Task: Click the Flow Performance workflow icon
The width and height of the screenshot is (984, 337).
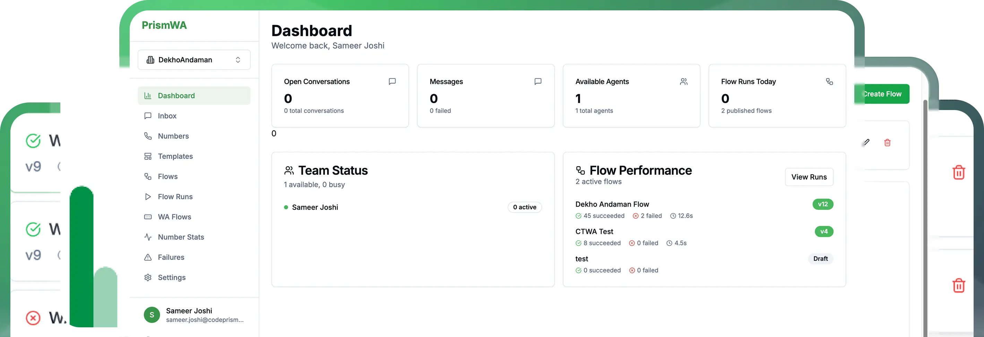Action: coord(581,171)
